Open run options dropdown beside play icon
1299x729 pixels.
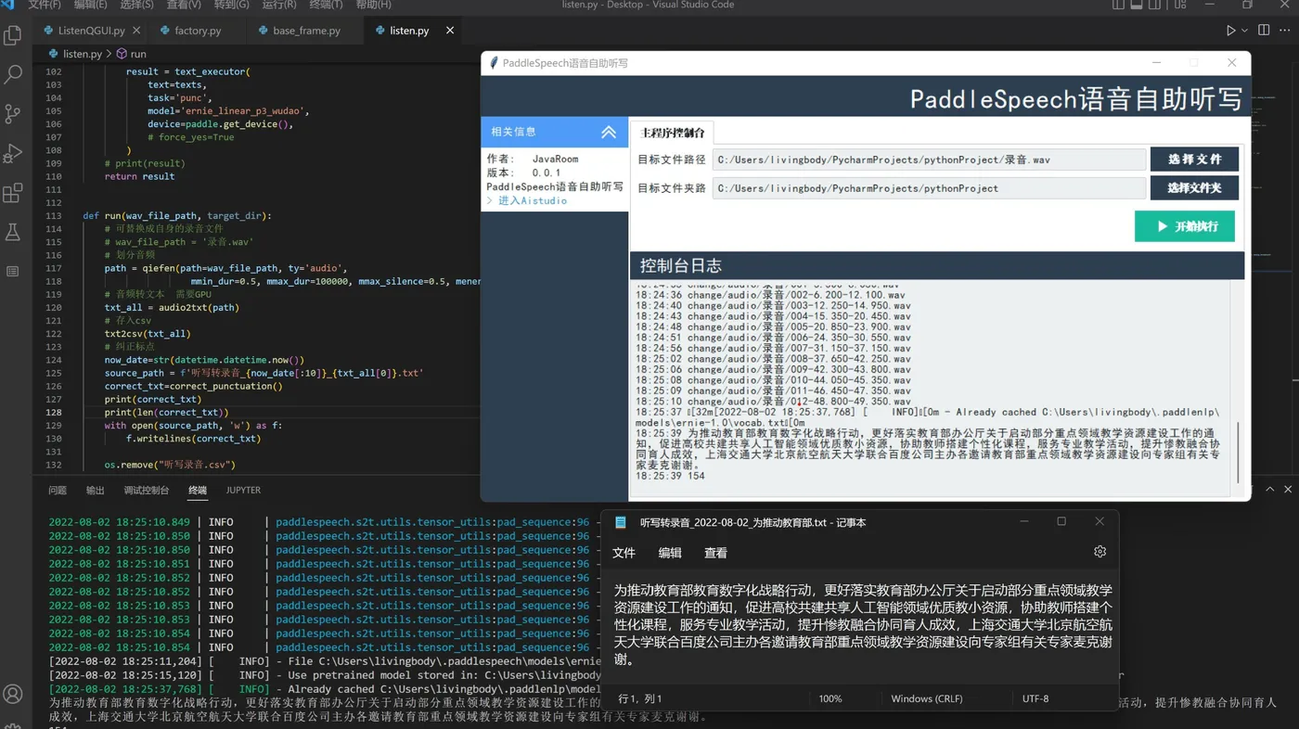click(x=1244, y=31)
